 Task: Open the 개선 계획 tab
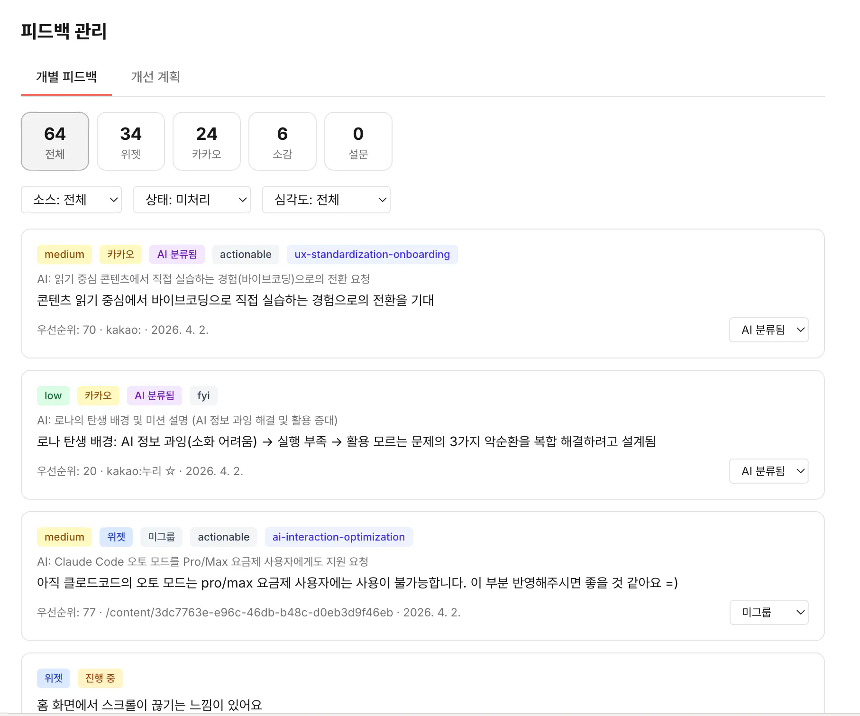click(x=156, y=77)
